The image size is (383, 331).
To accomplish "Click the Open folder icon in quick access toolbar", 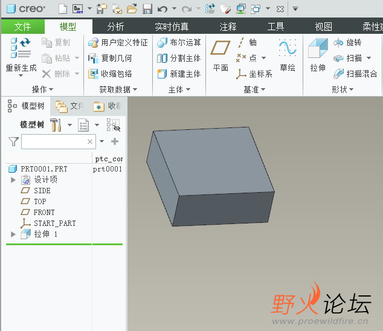I will [132, 9].
